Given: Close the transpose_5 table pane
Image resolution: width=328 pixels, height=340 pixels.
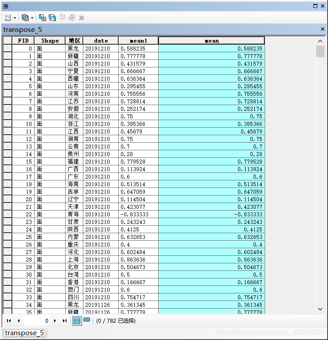Looking at the screenshot, I should tap(323, 29).
